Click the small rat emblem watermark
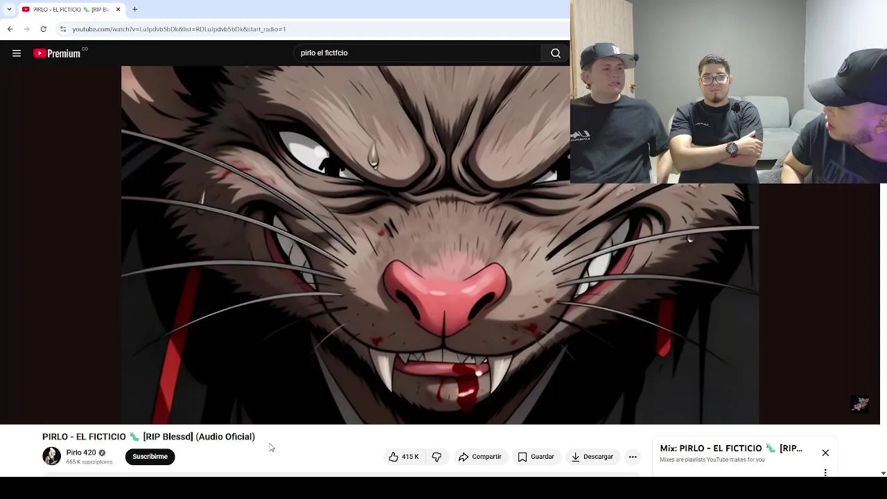 [x=860, y=404]
